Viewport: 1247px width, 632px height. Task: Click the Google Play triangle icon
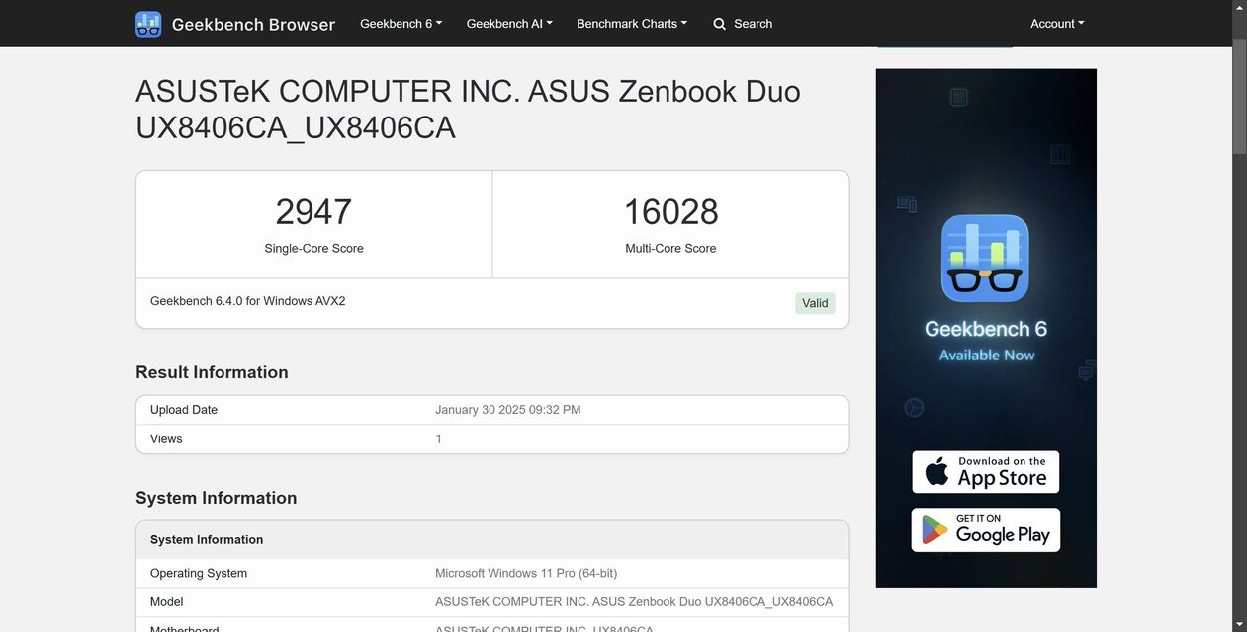[x=934, y=529]
